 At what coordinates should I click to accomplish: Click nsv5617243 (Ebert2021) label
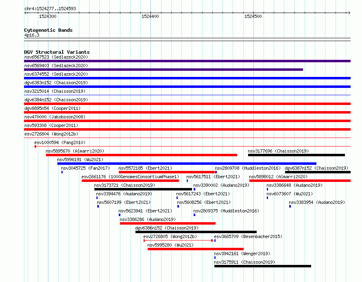(x=203, y=194)
